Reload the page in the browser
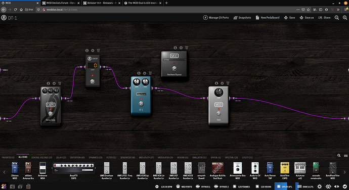349x190 pixels. click(x=15, y=10)
